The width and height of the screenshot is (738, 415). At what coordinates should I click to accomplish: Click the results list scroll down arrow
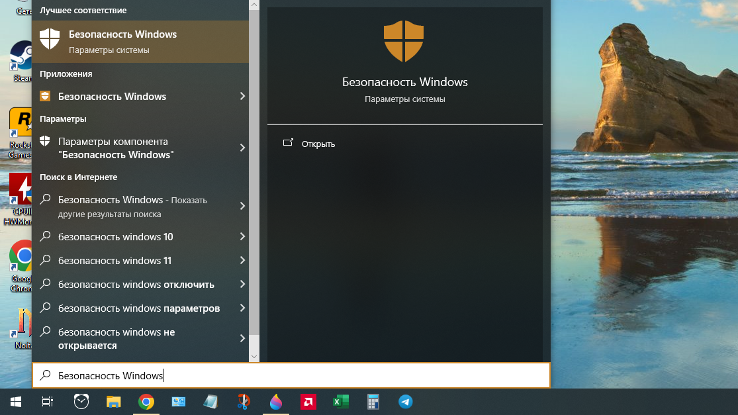coord(254,357)
